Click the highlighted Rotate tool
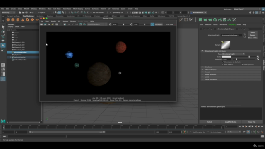265x149 pixels. pos(3,45)
